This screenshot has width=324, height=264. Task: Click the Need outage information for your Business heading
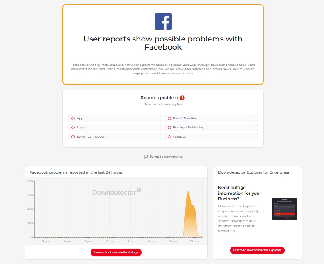point(240,193)
